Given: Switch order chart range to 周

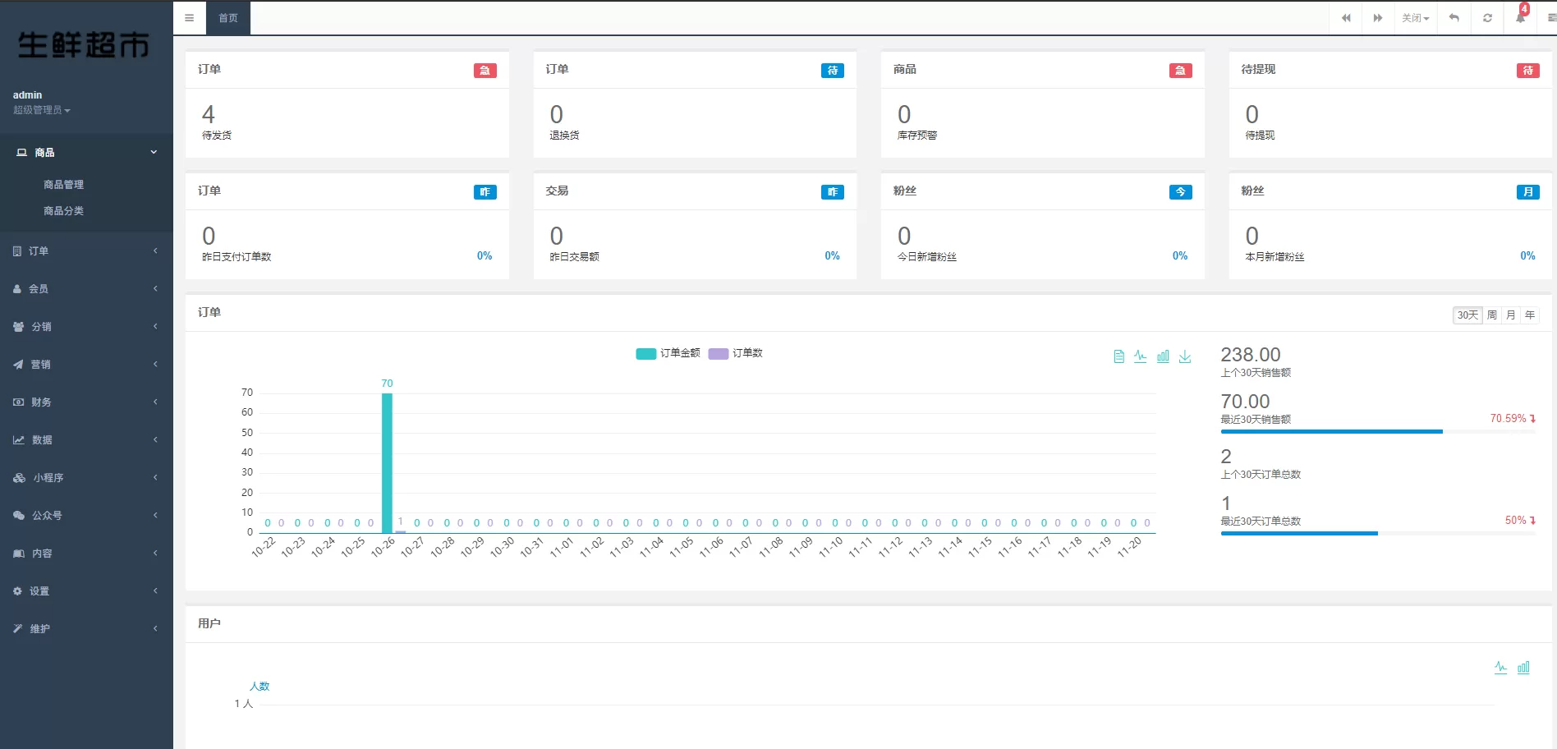Looking at the screenshot, I should [1492, 315].
